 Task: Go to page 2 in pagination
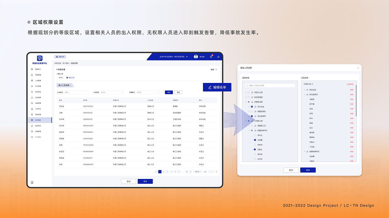pyautogui.click(x=164, y=172)
